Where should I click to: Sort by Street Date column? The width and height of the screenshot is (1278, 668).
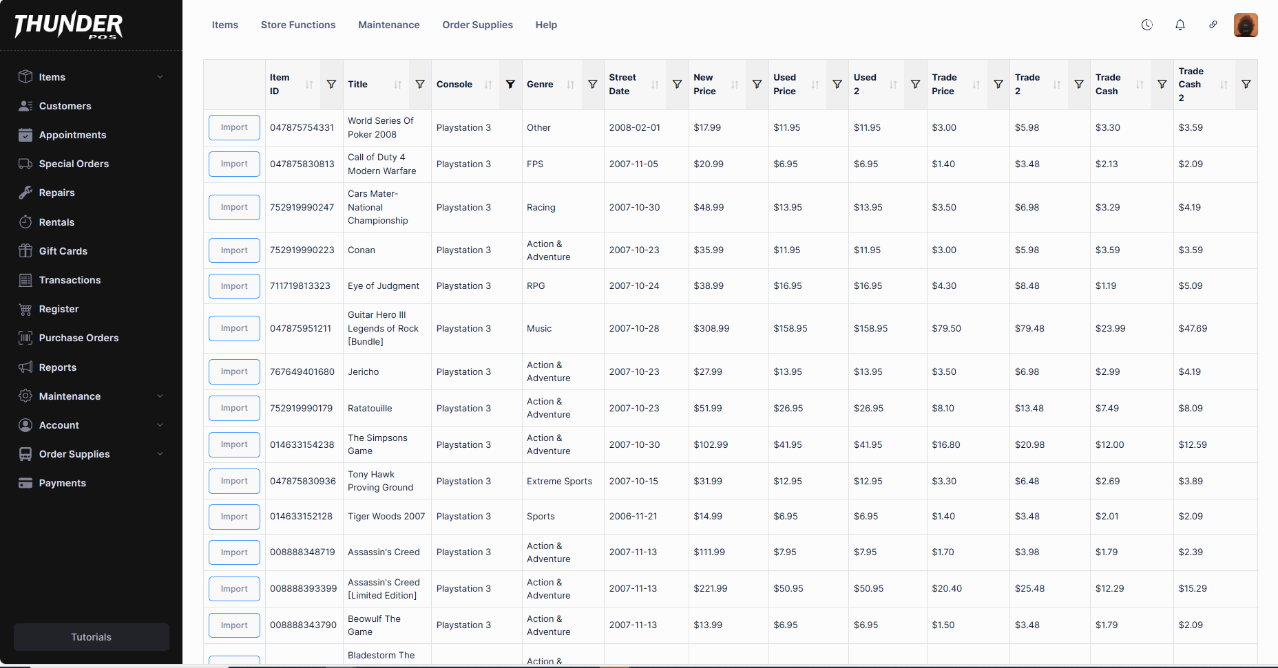(x=655, y=85)
